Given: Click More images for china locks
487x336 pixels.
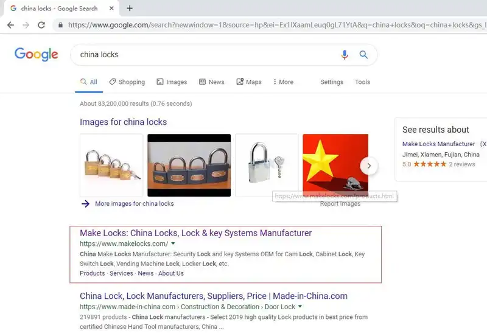Looking at the screenshot, I should click(x=134, y=204).
